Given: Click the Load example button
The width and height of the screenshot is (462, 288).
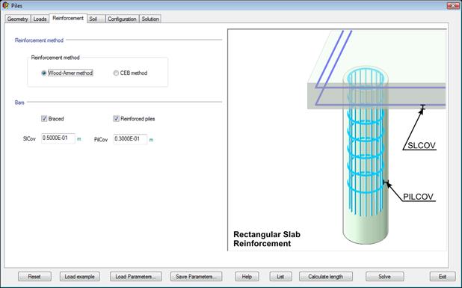Looking at the screenshot, I should coord(79,277).
